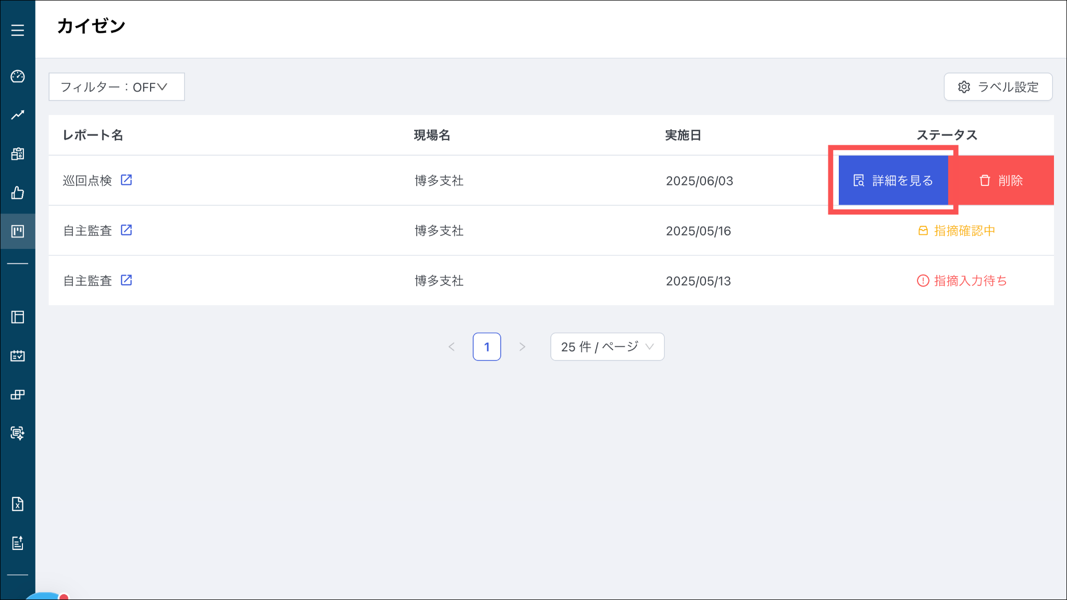Open the ラベル設定 settings button
The image size is (1067, 600).
(x=998, y=87)
